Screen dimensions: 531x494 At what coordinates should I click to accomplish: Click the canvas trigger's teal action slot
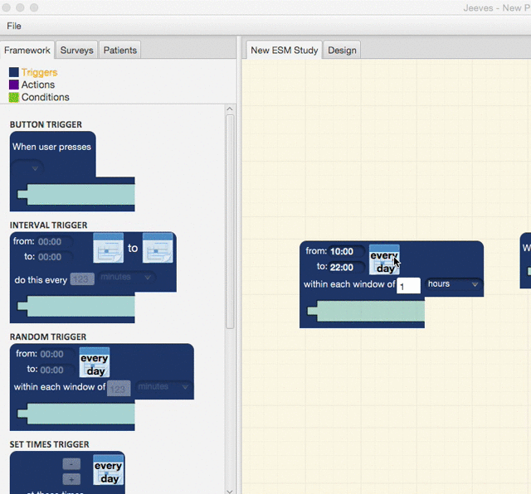tap(366, 311)
